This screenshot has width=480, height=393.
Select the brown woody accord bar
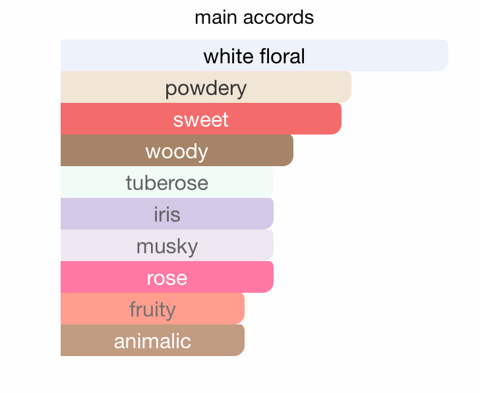[177, 150]
